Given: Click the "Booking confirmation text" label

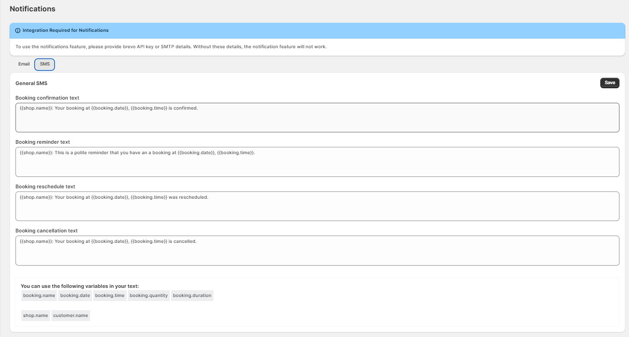Looking at the screenshot, I should [47, 98].
